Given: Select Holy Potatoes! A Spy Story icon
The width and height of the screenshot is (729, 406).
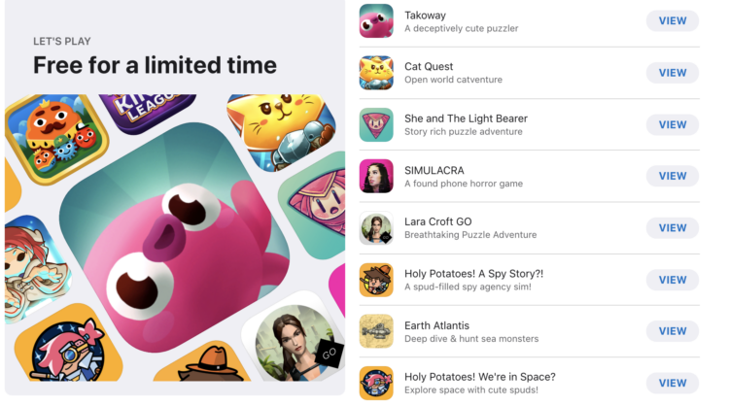Looking at the screenshot, I should coord(376,280).
